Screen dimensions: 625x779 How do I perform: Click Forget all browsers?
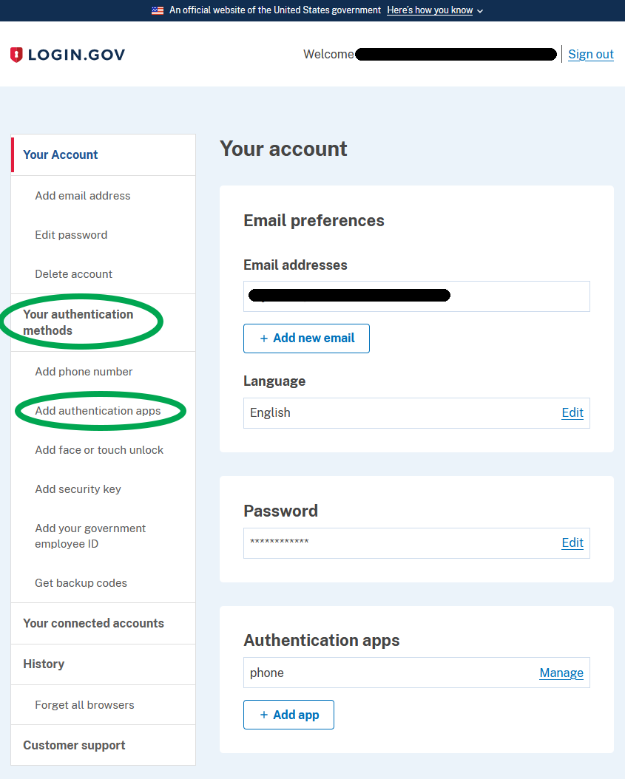(x=84, y=704)
